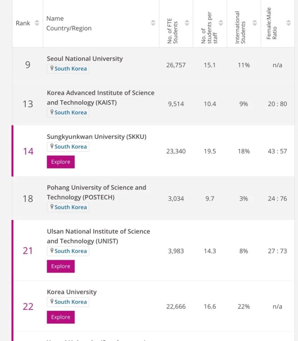
Task: Click the location pin icon beside Seoul National University's tag
Action: click(x=52, y=69)
